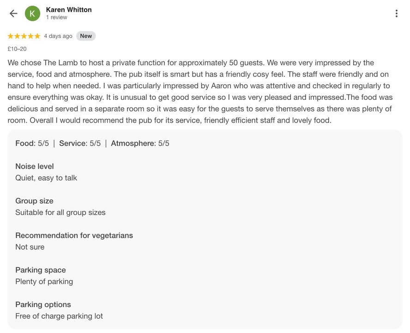
Task: Click the "1 review" count link
Action: [56, 18]
